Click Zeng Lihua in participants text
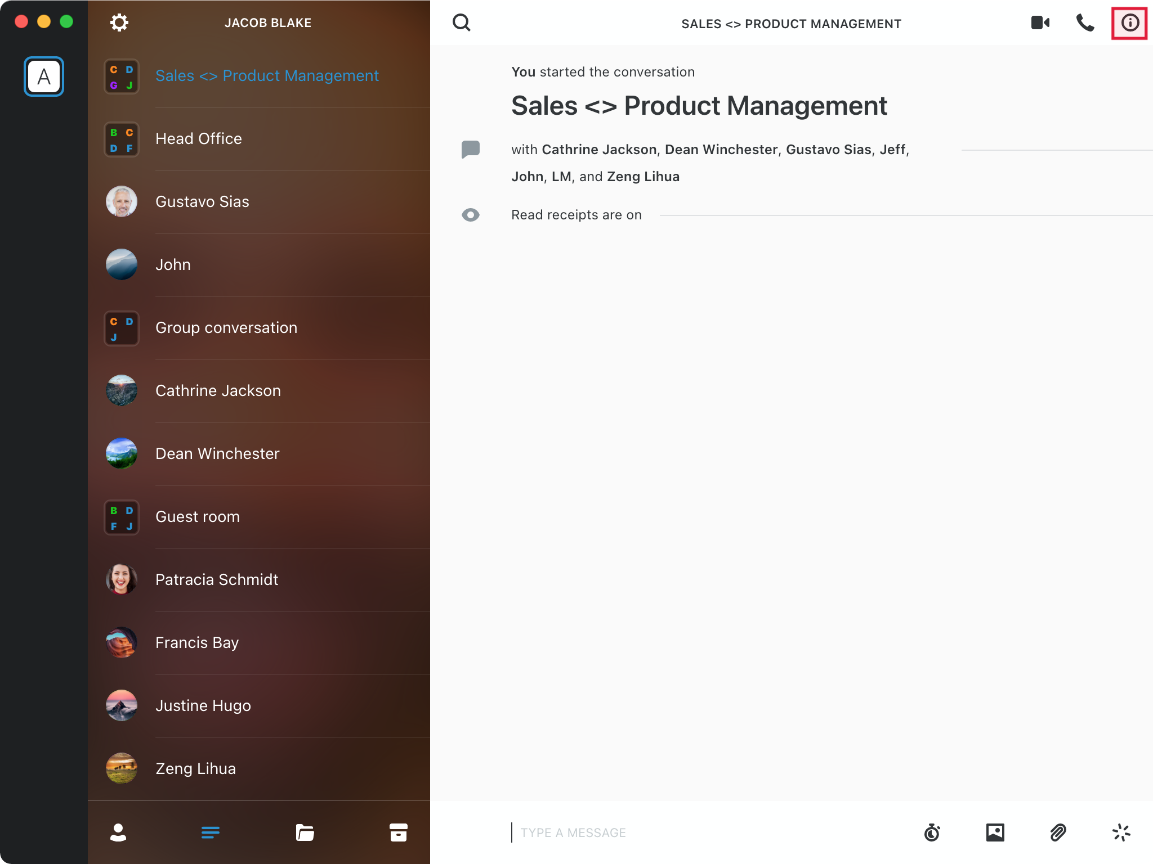This screenshot has height=864, width=1153. 643,177
